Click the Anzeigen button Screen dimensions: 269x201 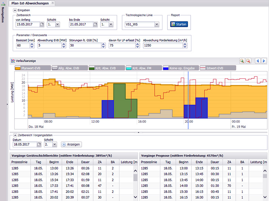(x=71, y=144)
